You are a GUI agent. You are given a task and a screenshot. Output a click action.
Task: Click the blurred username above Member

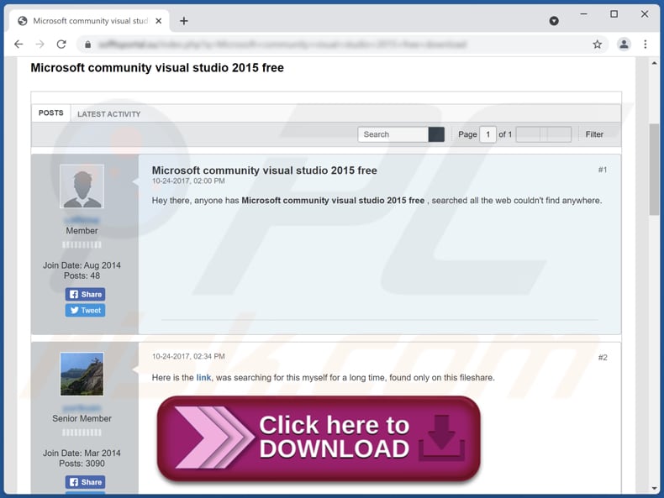click(x=82, y=220)
